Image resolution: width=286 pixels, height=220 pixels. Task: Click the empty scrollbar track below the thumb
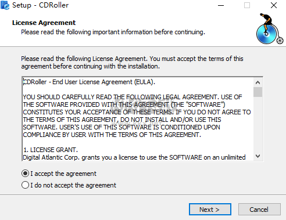(258, 124)
